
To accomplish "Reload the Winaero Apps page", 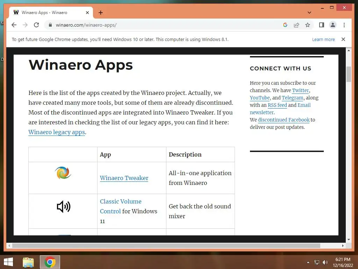I will click(36, 25).
